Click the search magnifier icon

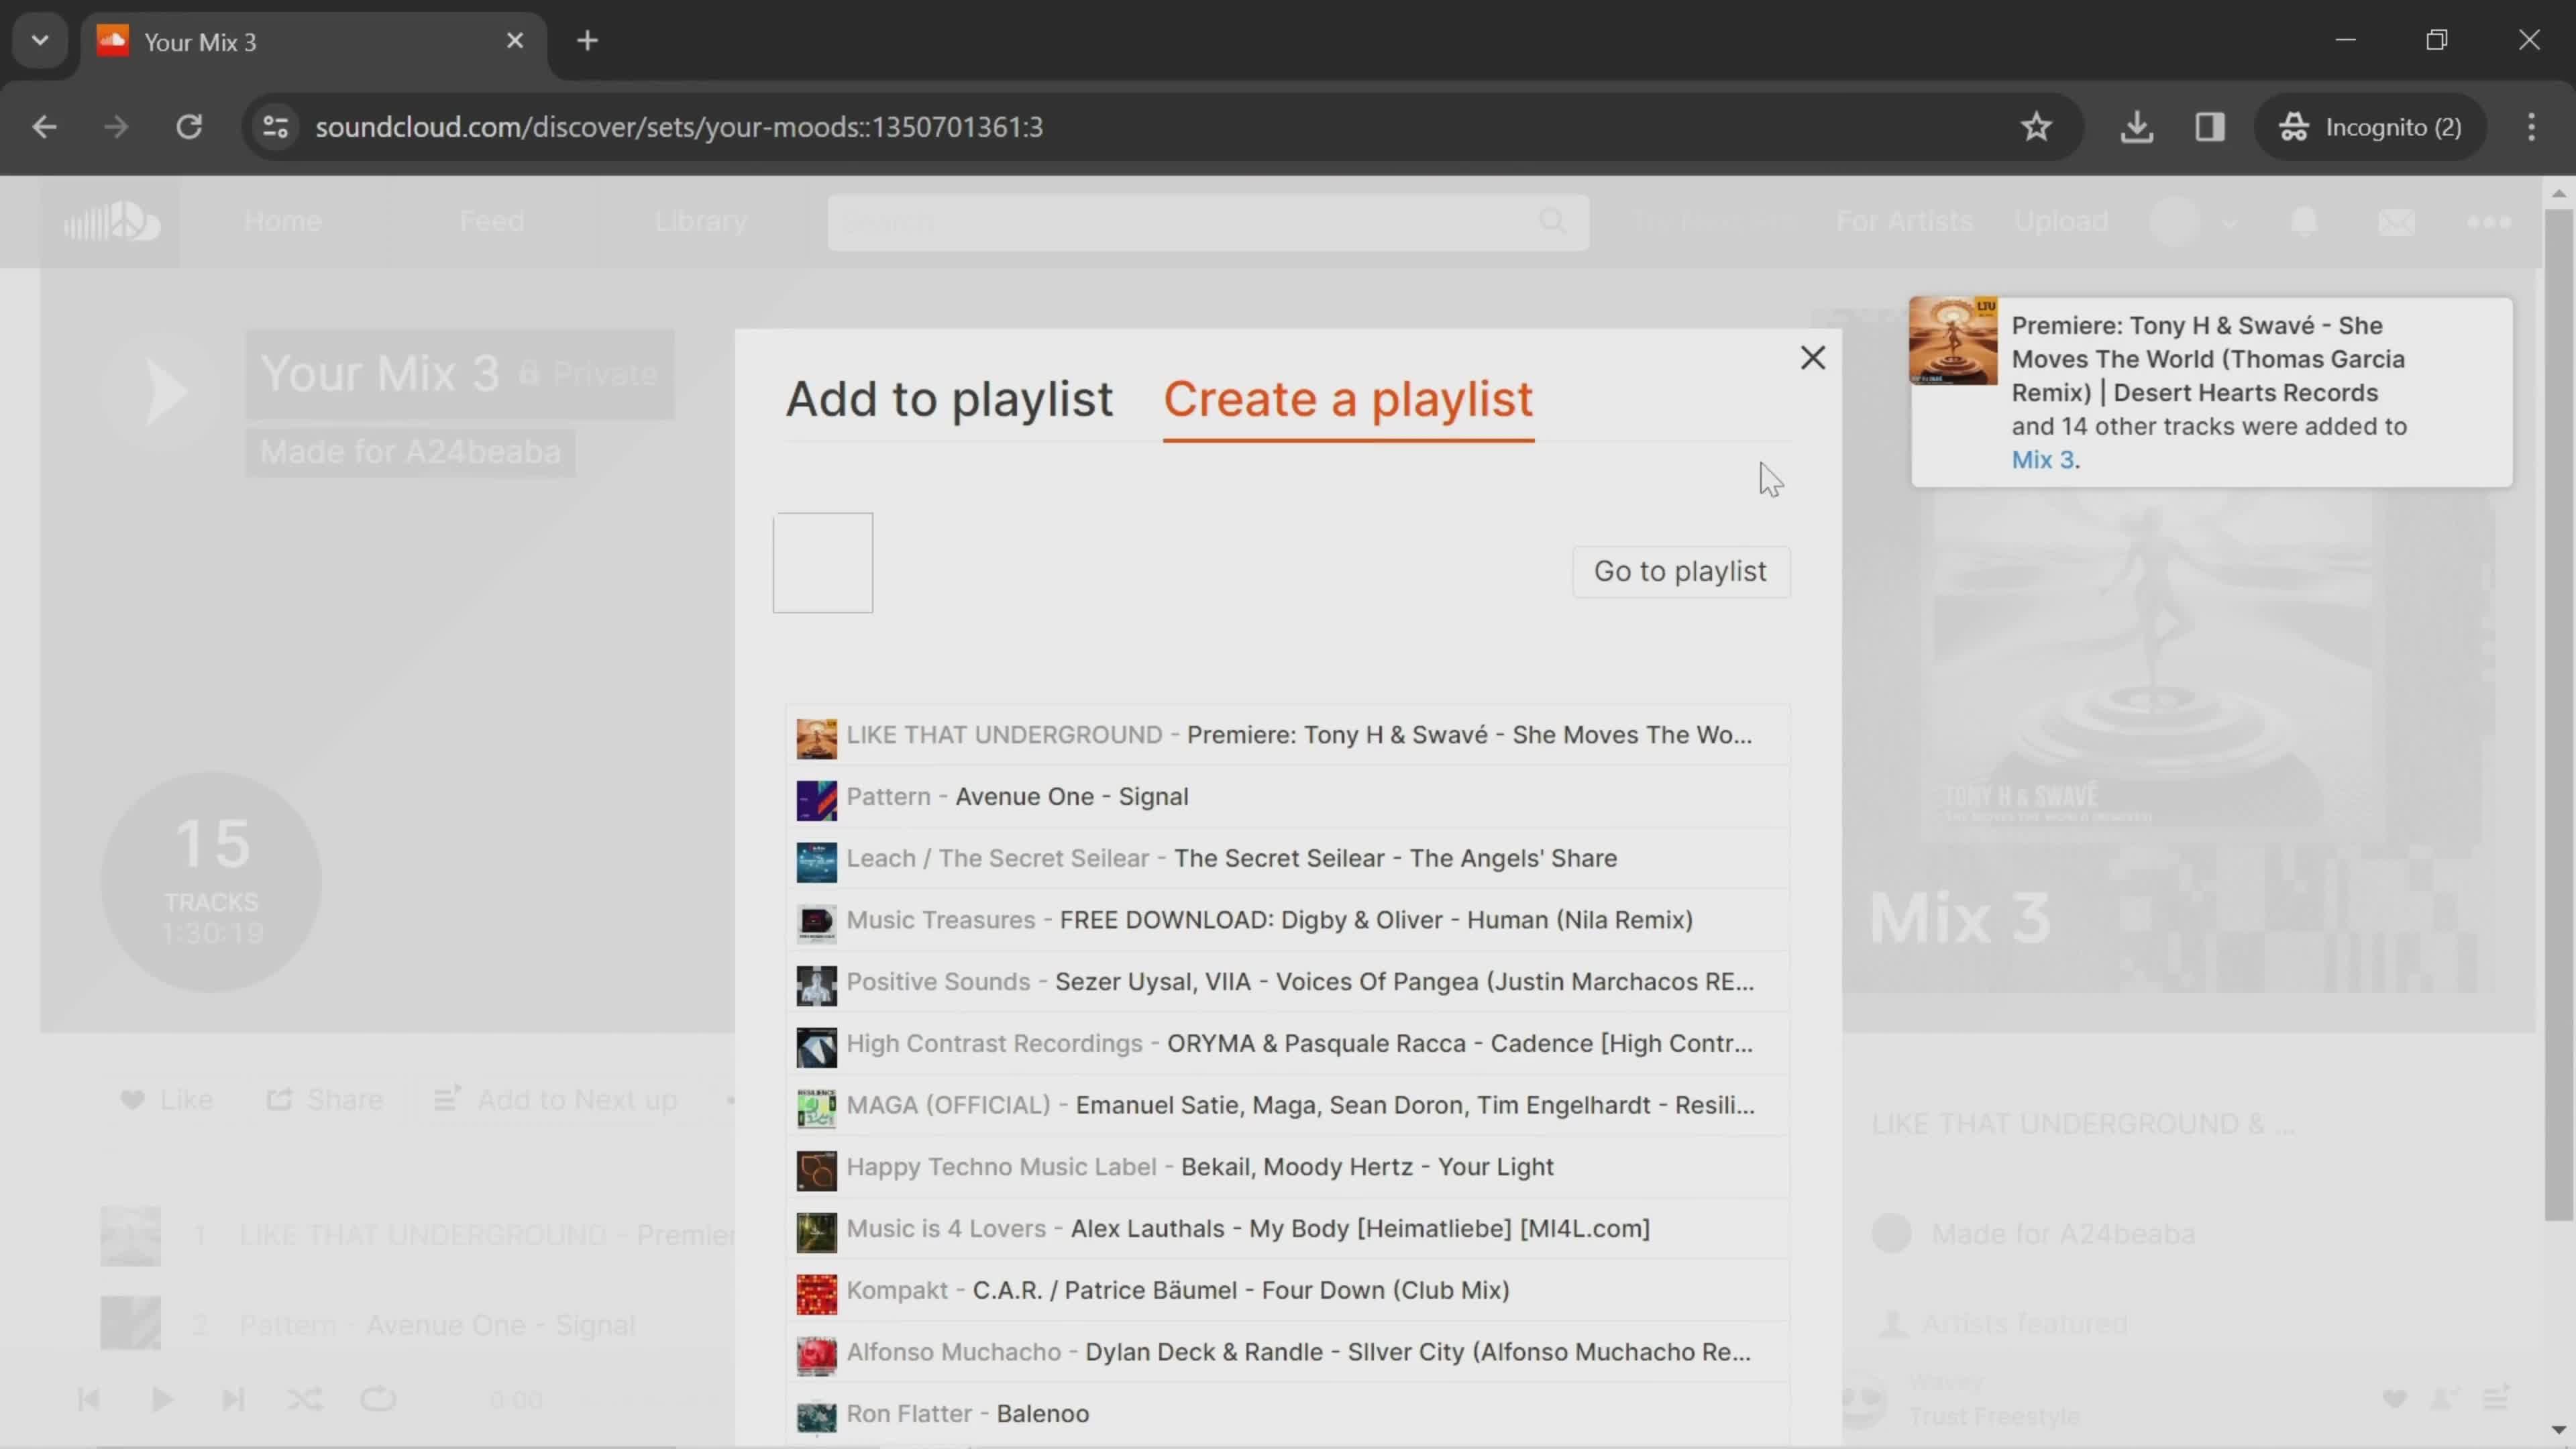[x=1552, y=222]
